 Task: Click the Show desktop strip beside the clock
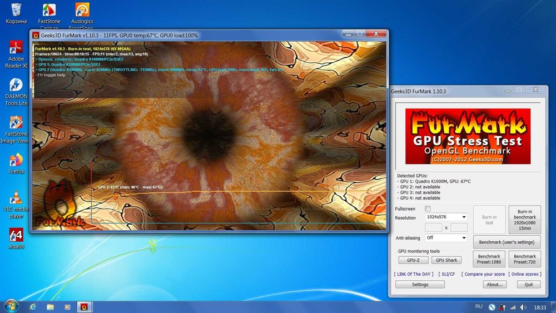coord(554,307)
